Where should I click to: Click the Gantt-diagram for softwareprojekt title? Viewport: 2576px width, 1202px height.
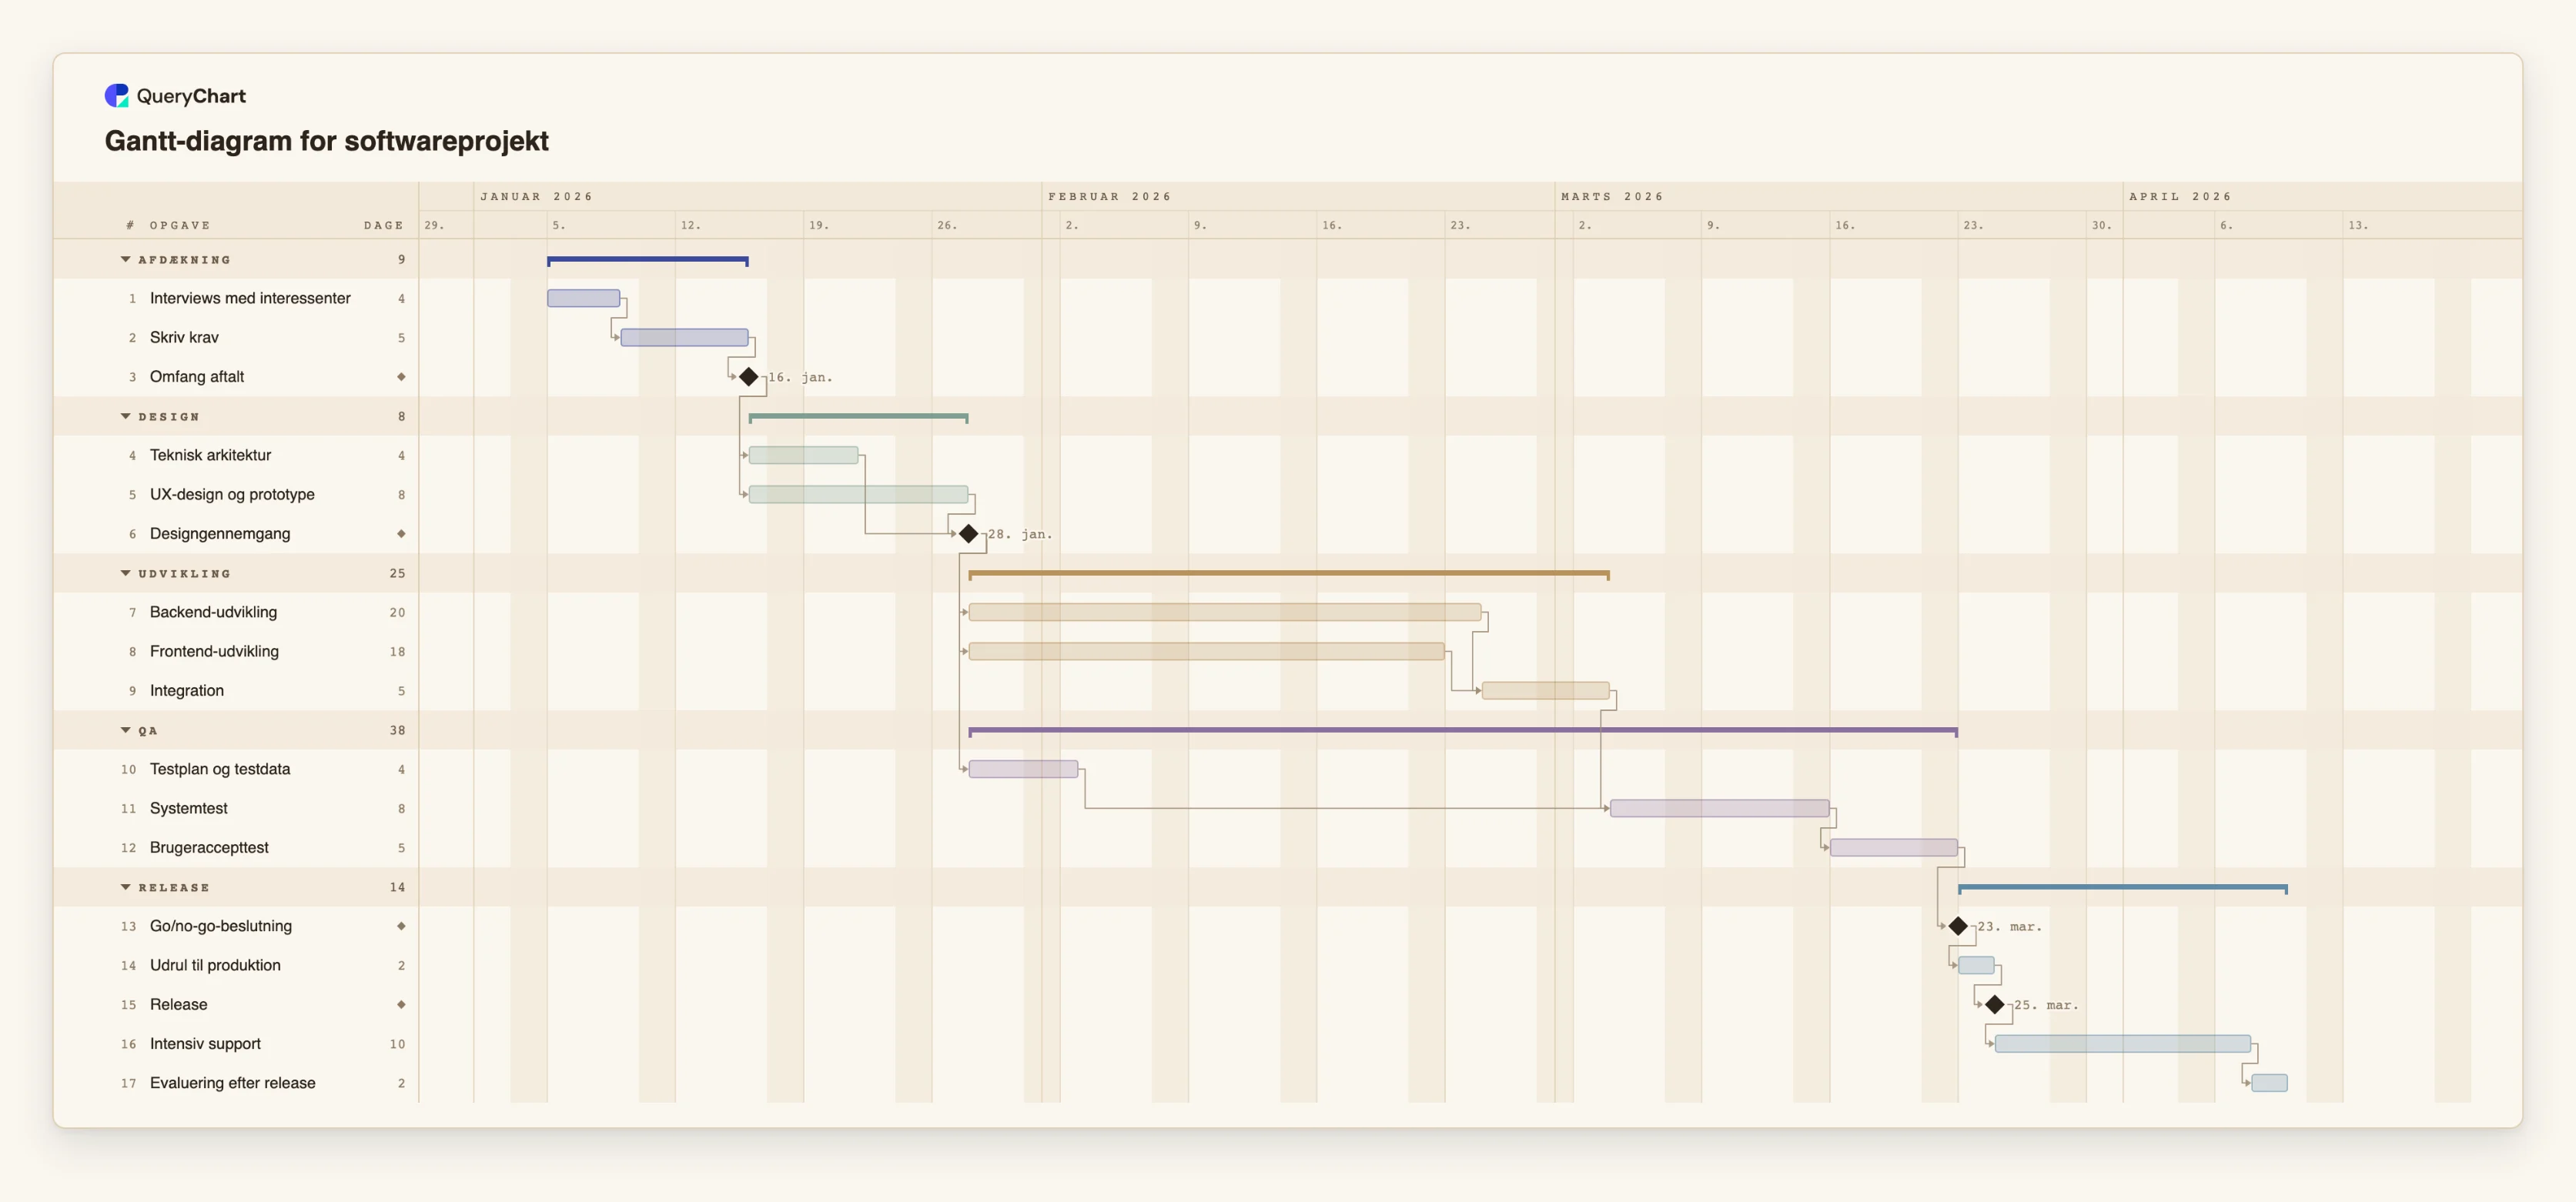[327, 141]
